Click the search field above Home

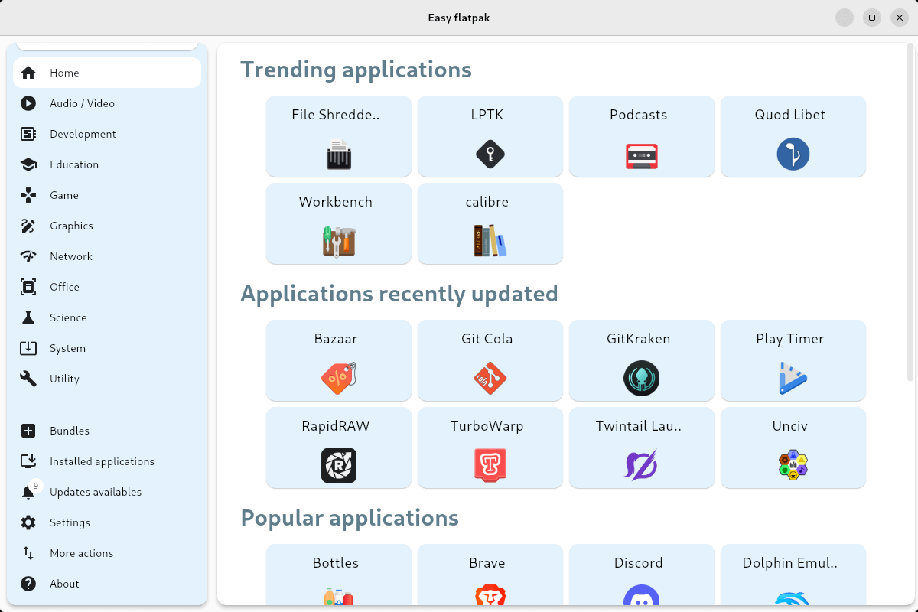pyautogui.click(x=107, y=46)
